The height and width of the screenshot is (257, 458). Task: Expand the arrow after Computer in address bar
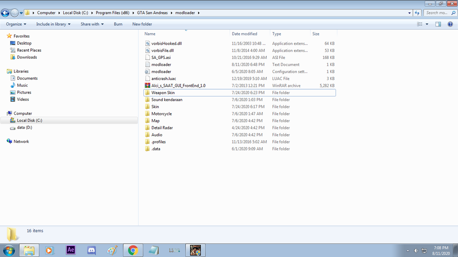[x=60, y=13]
